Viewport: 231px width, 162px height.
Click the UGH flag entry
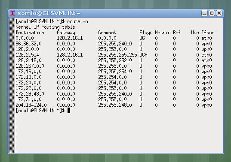coord(143,55)
